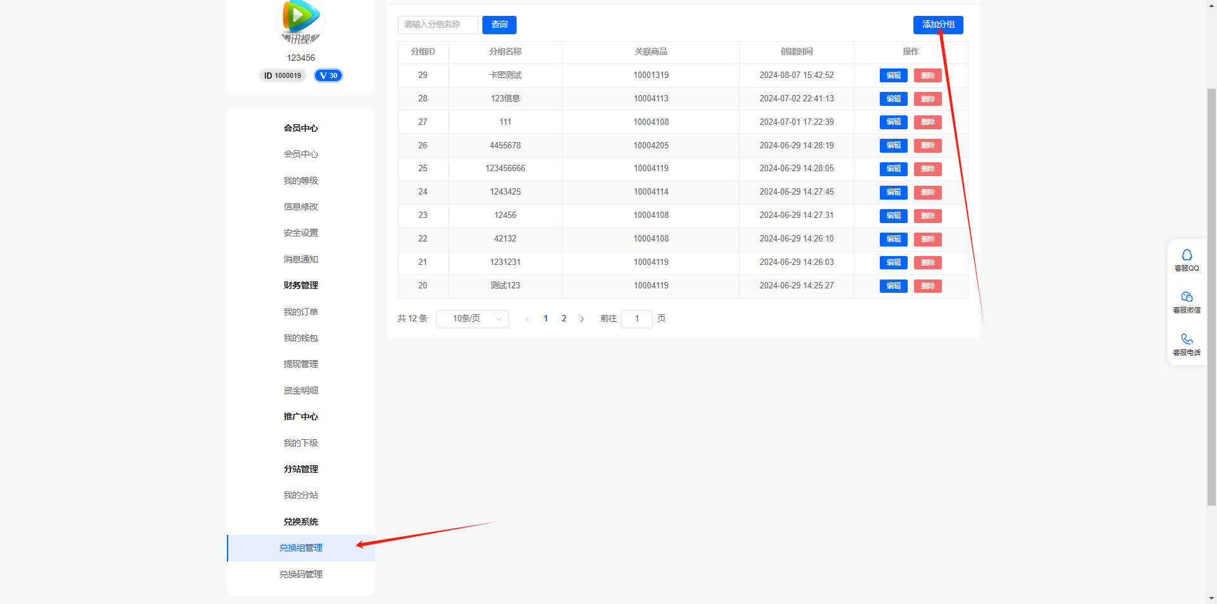Click the V 30 level badge
Image resolution: width=1217 pixels, height=604 pixels.
click(x=328, y=75)
